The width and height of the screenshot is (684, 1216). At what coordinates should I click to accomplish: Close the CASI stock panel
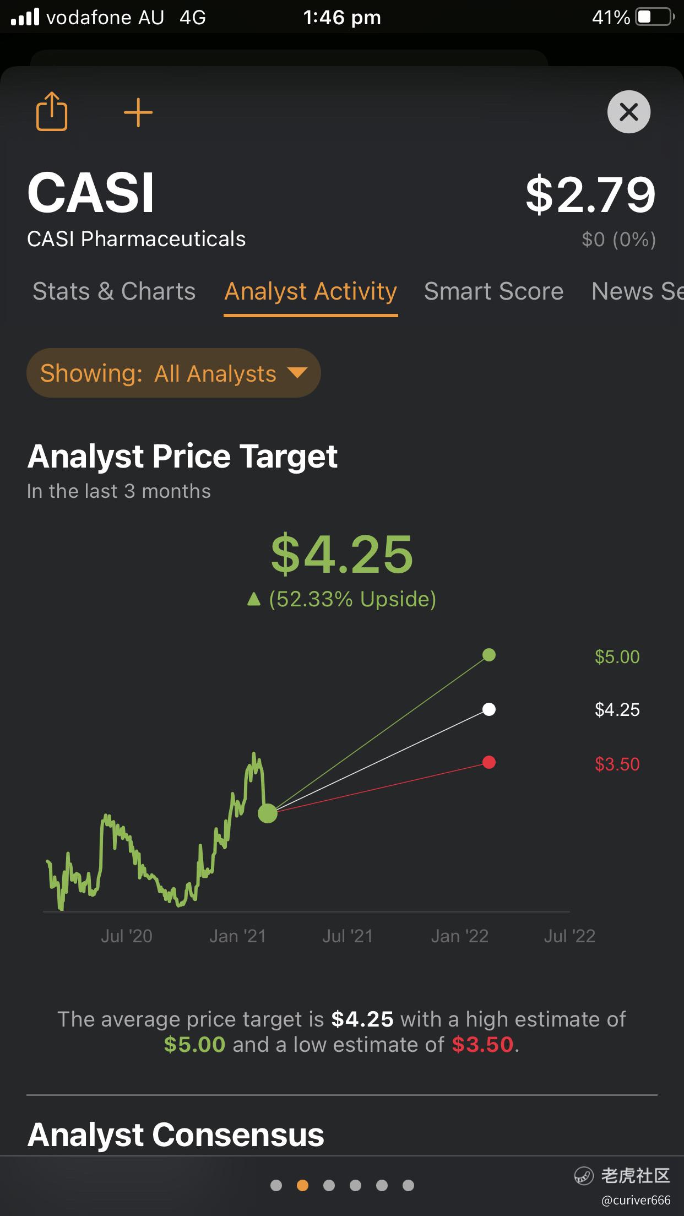(629, 112)
